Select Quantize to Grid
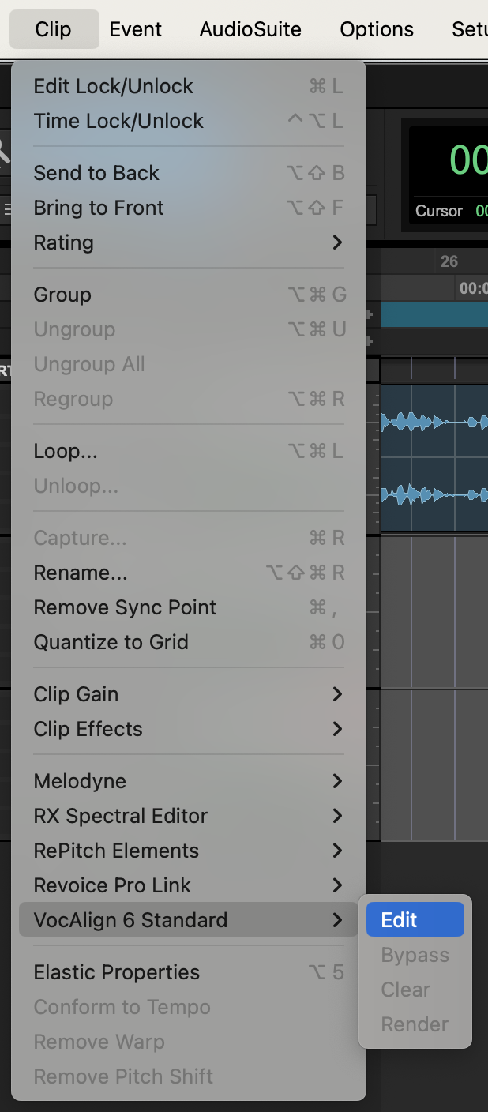Screen dimensions: 488x1112 [111, 642]
